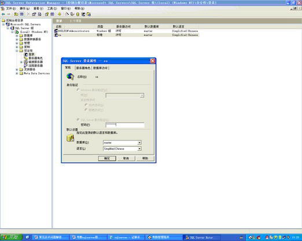This screenshot has height=241, width=302.
Task: Click the Microsoft SQL Servers root icon
Action: click(x=8, y=24)
